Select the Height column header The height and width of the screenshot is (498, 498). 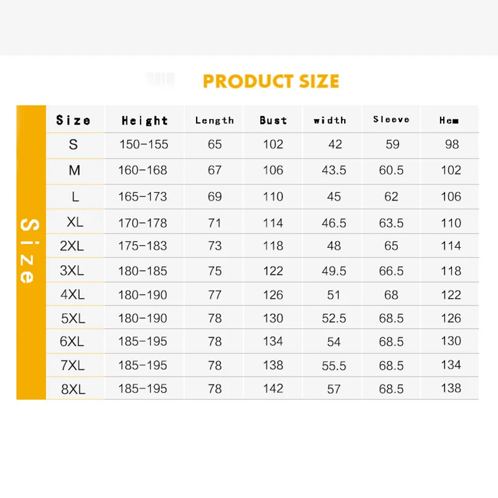coord(144,121)
